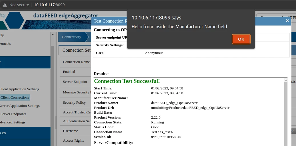Viewport: 296px width, 146px height.
Task: Click the Connection Name field label
Action: (x=76, y=62)
